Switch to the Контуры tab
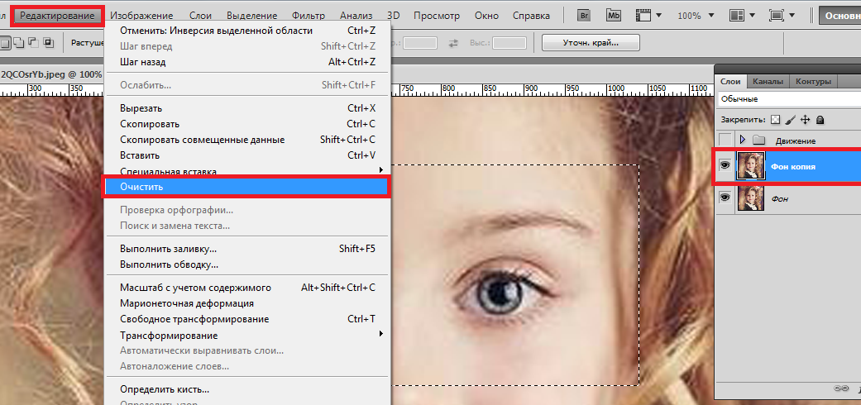The image size is (861, 405). [x=813, y=81]
